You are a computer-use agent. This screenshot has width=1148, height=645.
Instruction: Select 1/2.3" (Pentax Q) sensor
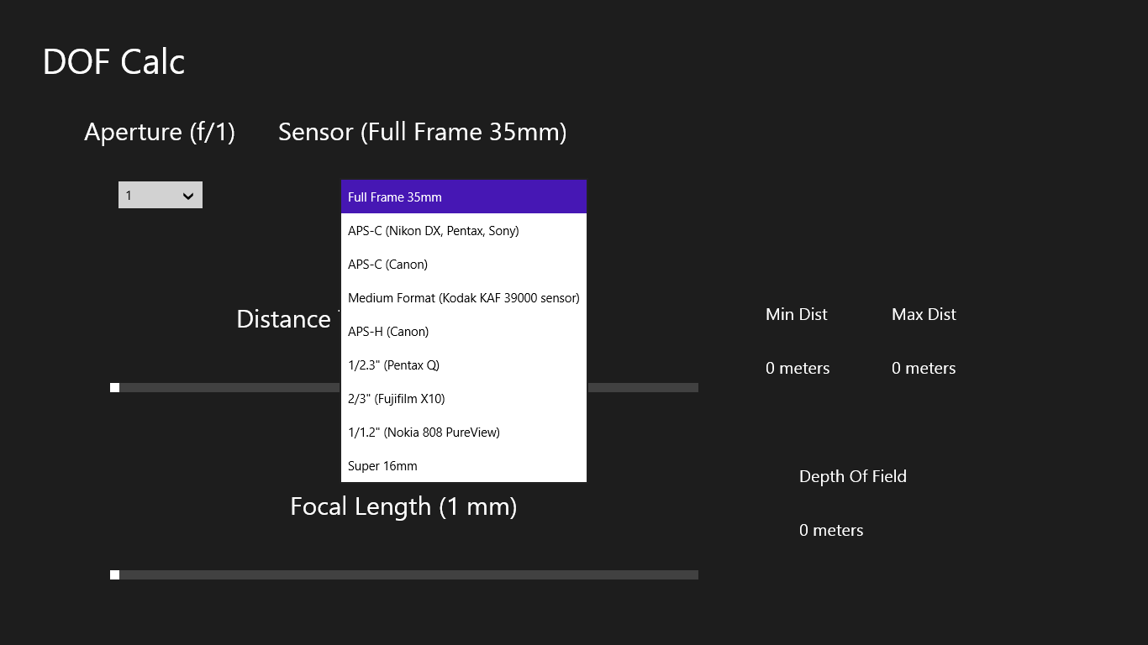(463, 364)
